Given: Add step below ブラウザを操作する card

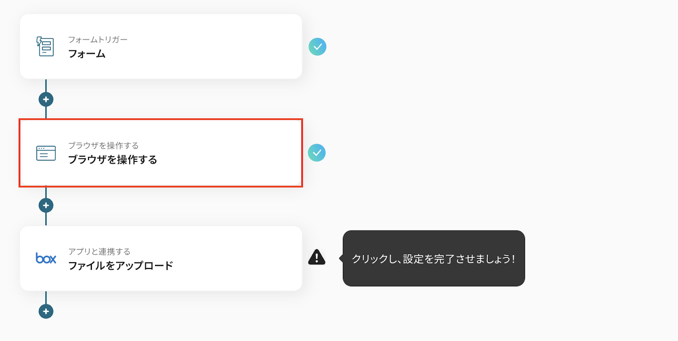Looking at the screenshot, I should 46,205.
